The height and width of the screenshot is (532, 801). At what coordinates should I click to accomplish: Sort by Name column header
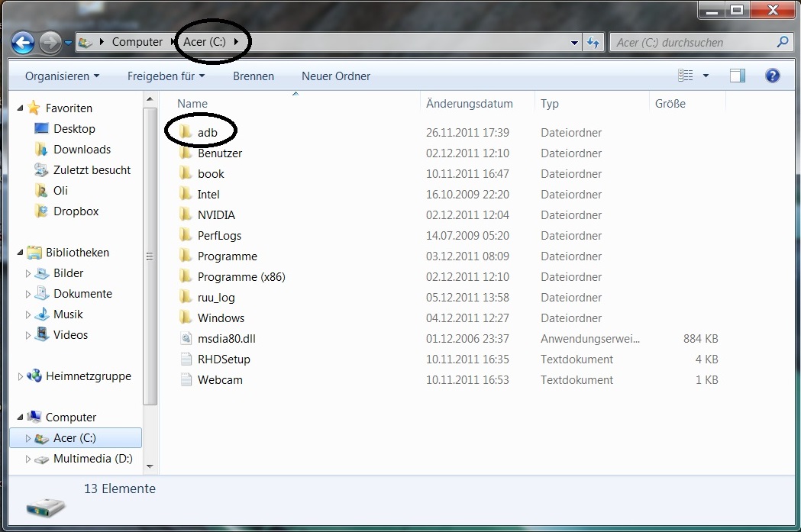pos(192,104)
